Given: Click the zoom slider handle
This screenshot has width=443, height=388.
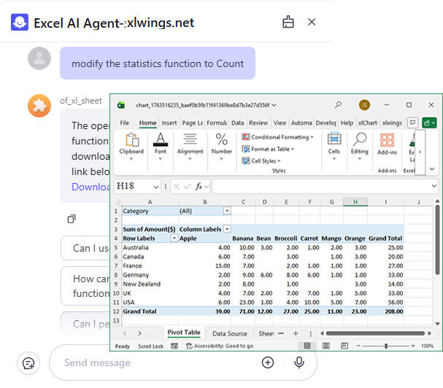Looking at the screenshot, I should pyautogui.click(x=385, y=346).
